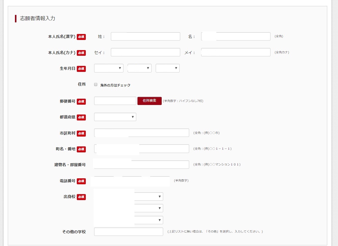This screenshot has width=338, height=246.
Task: Click the 姓 kanji surname input field
Action: (x=146, y=36)
